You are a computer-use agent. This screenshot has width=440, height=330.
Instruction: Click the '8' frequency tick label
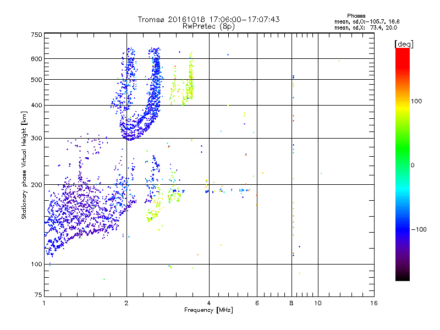(x=291, y=303)
